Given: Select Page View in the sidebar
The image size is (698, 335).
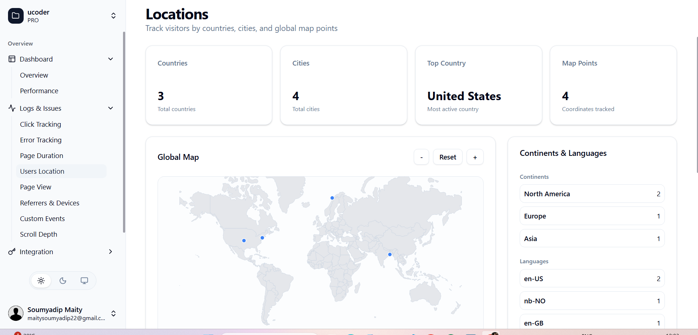Looking at the screenshot, I should point(35,187).
